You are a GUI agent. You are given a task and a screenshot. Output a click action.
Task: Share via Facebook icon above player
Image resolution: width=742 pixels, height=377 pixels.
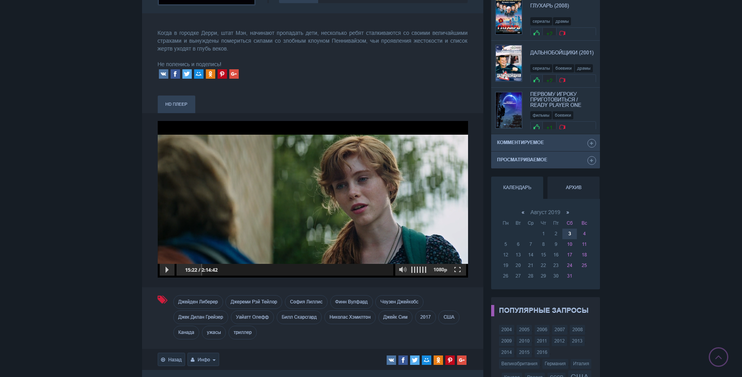point(175,74)
